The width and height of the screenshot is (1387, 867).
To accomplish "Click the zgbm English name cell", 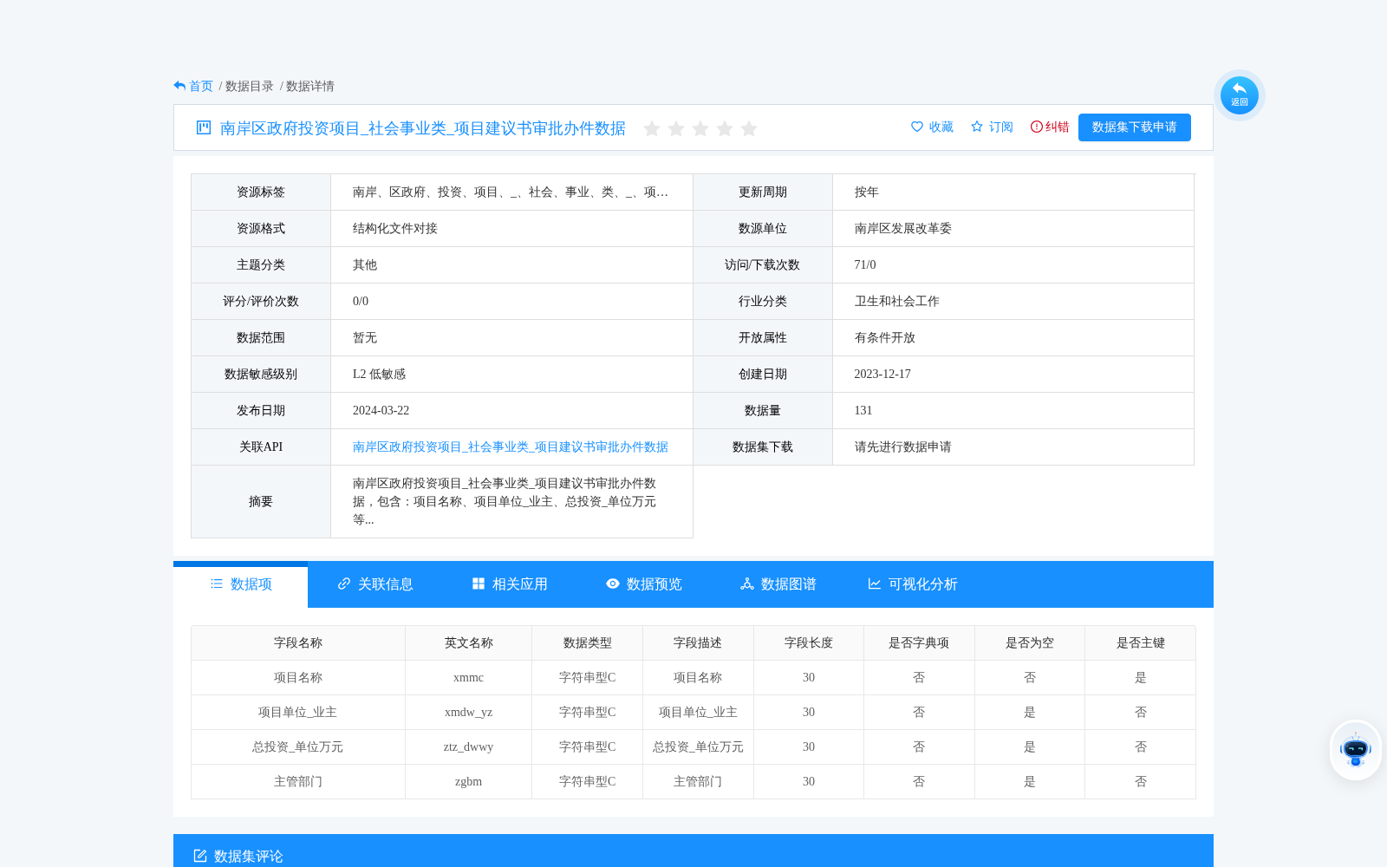I will (x=469, y=781).
